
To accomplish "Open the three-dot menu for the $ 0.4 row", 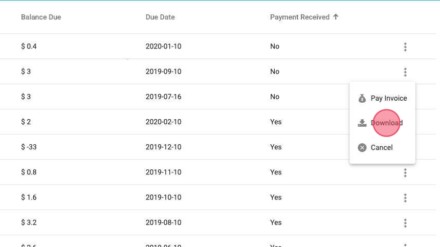I will coord(405,47).
